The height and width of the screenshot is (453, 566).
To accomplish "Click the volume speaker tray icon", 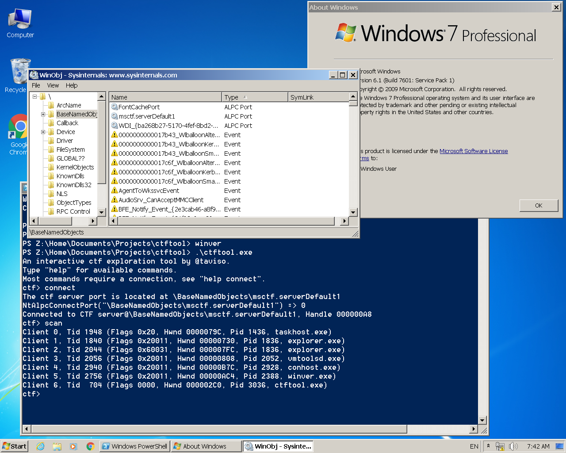I will point(513,446).
